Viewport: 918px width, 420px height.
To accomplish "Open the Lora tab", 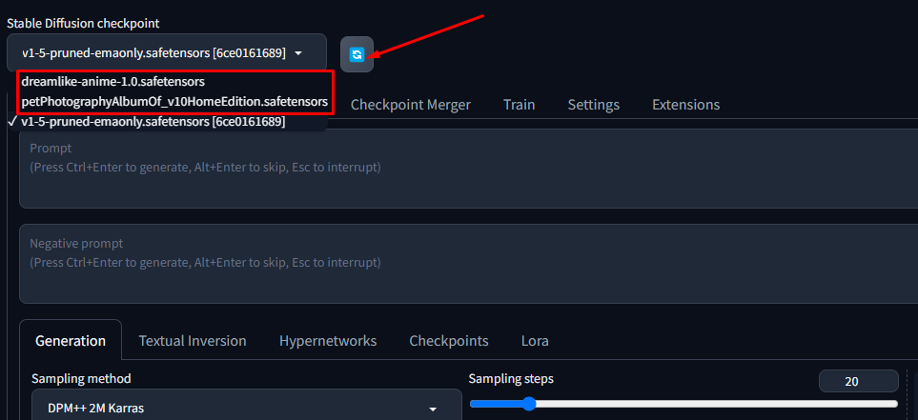I will [535, 341].
